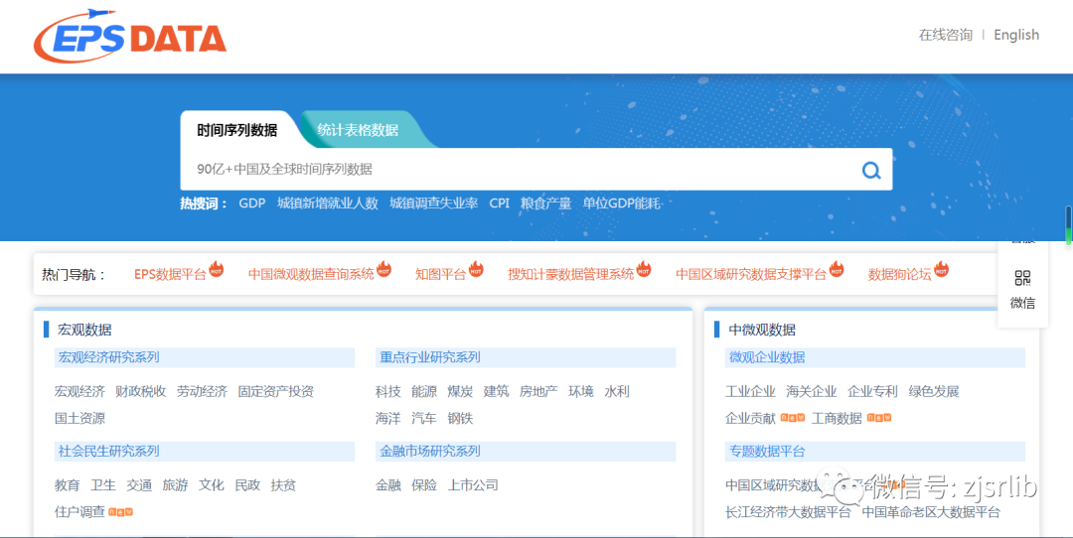Open EPS数据平台 link
The height and width of the screenshot is (538, 1073).
(170, 275)
